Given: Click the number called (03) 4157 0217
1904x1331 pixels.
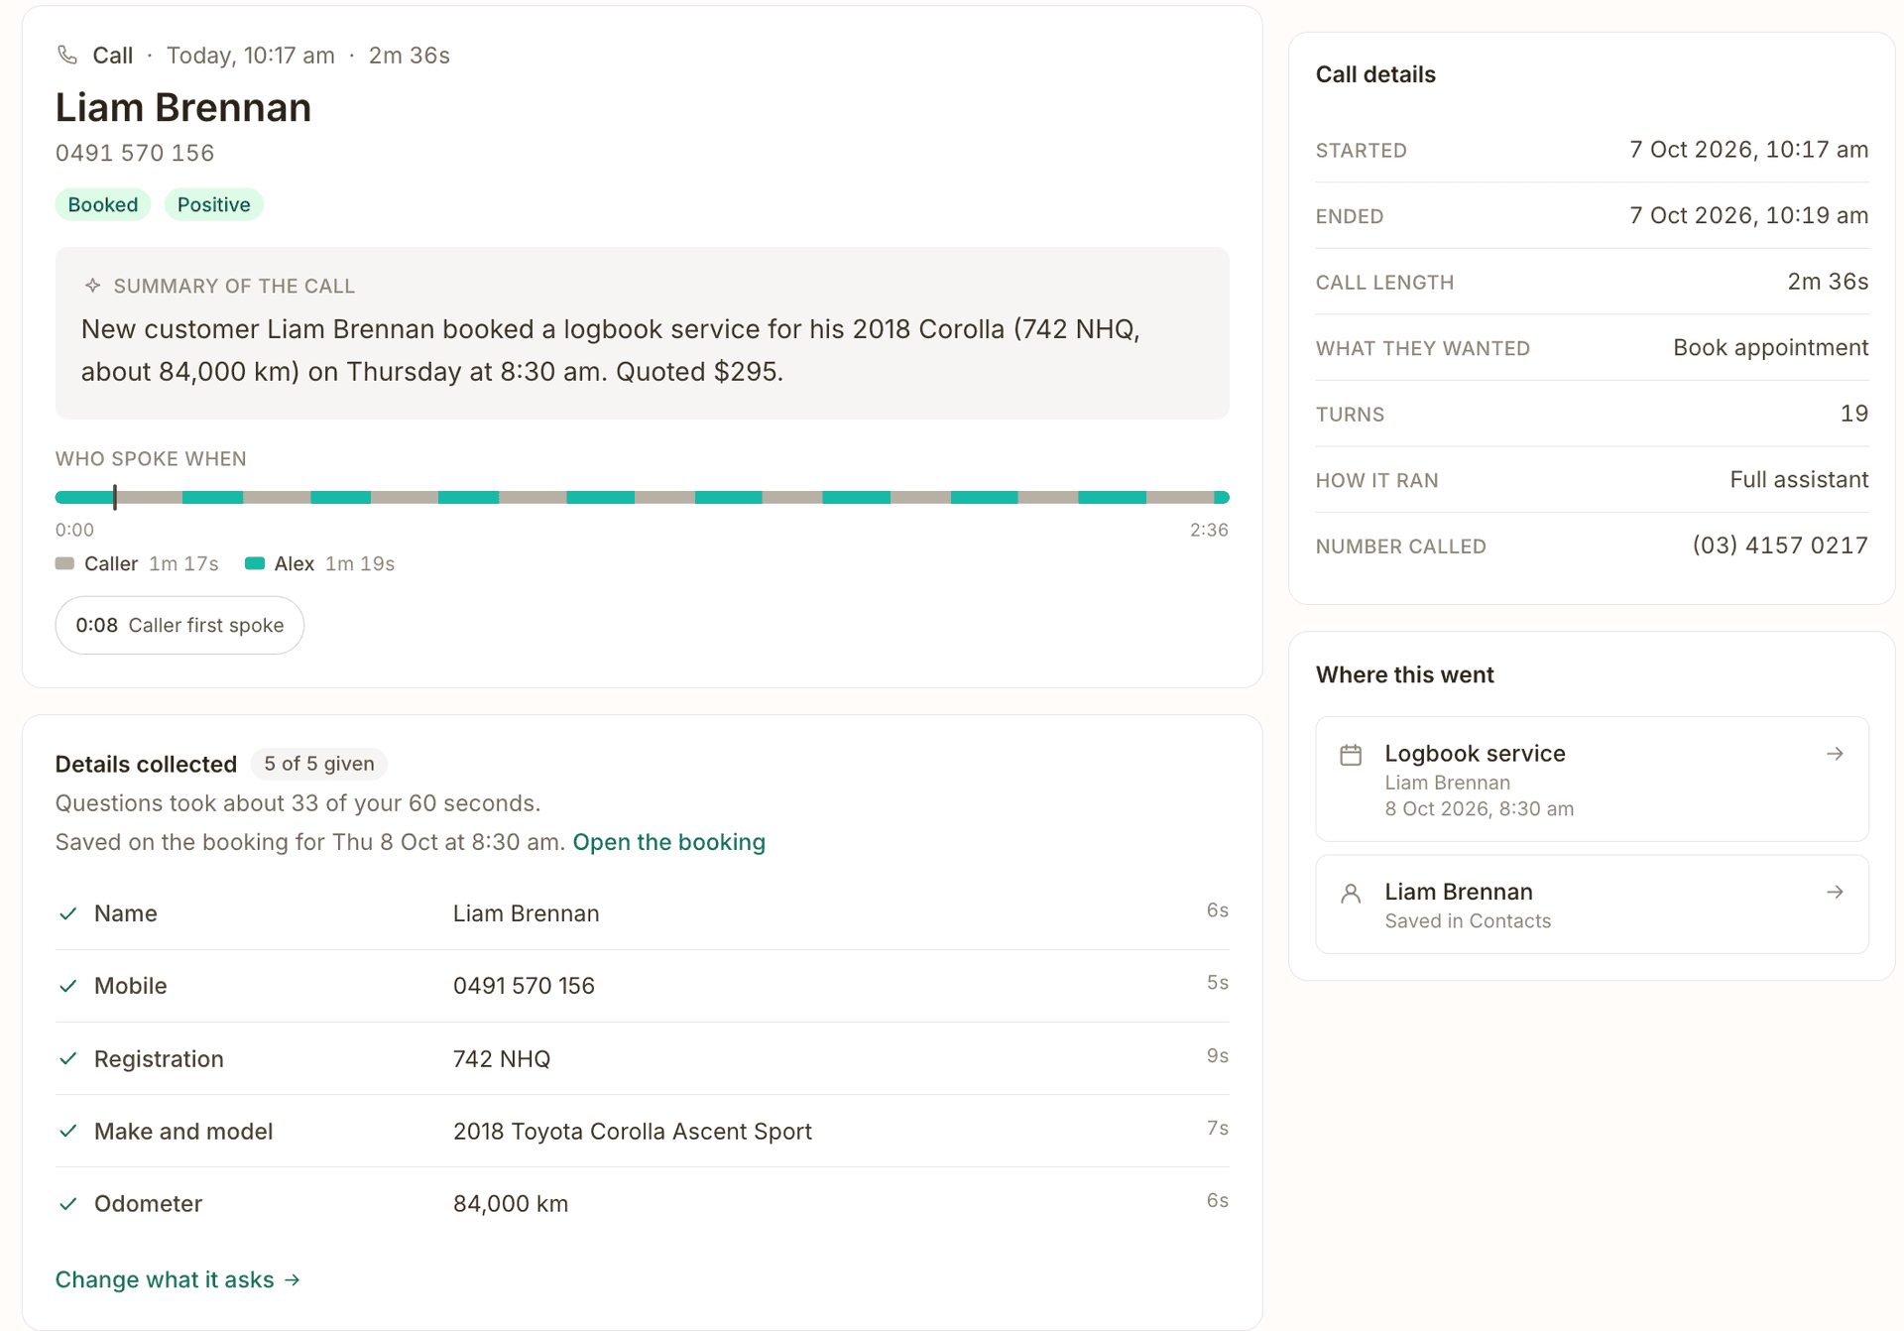Looking at the screenshot, I should point(1780,545).
